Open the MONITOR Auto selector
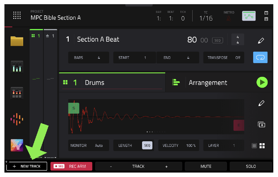 click(89, 145)
